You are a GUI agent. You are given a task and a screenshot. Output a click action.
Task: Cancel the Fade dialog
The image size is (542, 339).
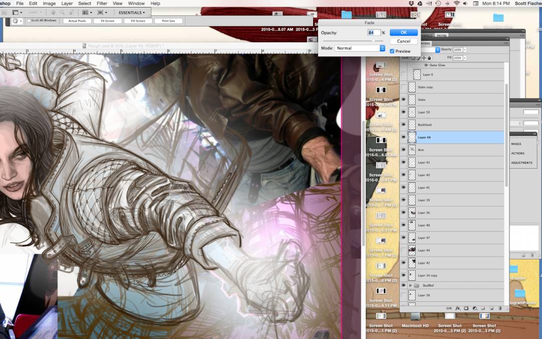pyautogui.click(x=403, y=41)
